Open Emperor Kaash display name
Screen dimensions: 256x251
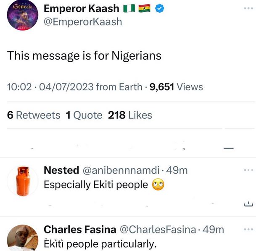82,8
